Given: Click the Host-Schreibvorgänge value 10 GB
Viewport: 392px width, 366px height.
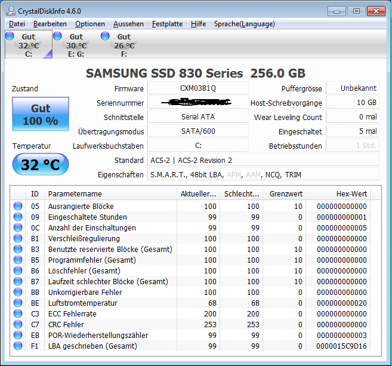Looking at the screenshot, I should click(353, 102).
